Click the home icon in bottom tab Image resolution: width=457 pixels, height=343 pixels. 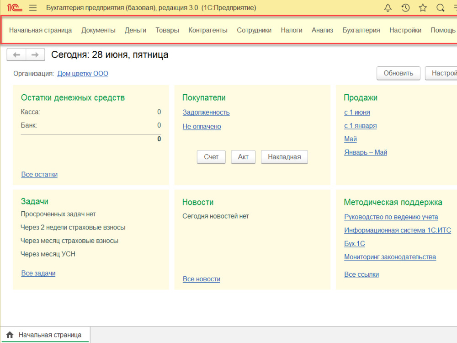(10, 335)
